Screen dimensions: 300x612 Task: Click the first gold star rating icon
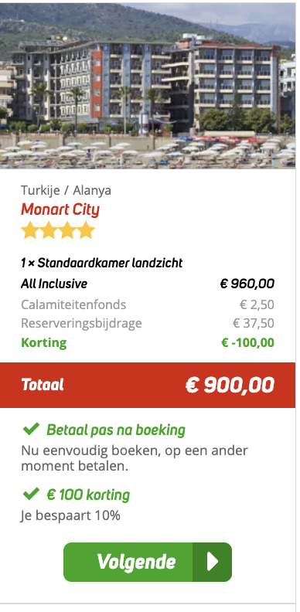coord(29,230)
